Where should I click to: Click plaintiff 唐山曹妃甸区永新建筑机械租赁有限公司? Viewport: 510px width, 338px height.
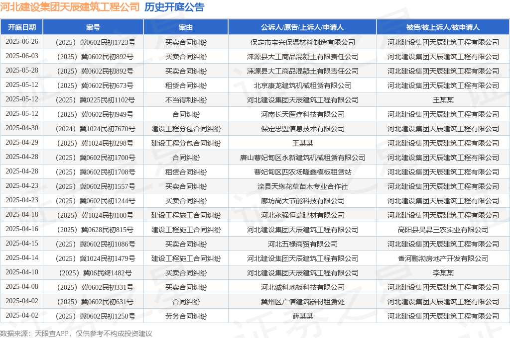pos(302,158)
